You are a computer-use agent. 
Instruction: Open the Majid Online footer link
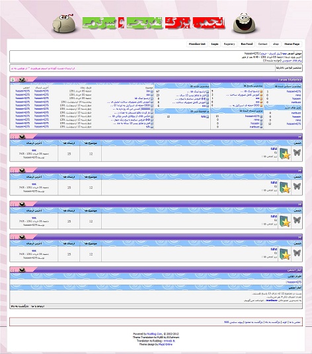(x=165, y=344)
